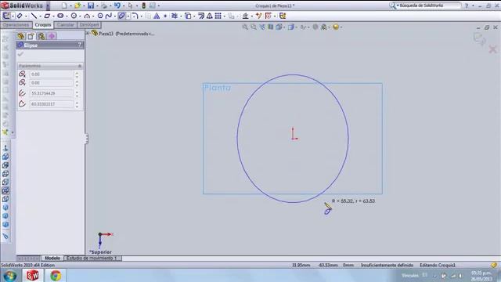Screen dimensions: 501x282
Task: Select the sketch Text tool
Action: [x=157, y=16]
